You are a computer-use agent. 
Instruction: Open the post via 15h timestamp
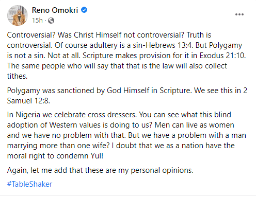tap(37, 21)
